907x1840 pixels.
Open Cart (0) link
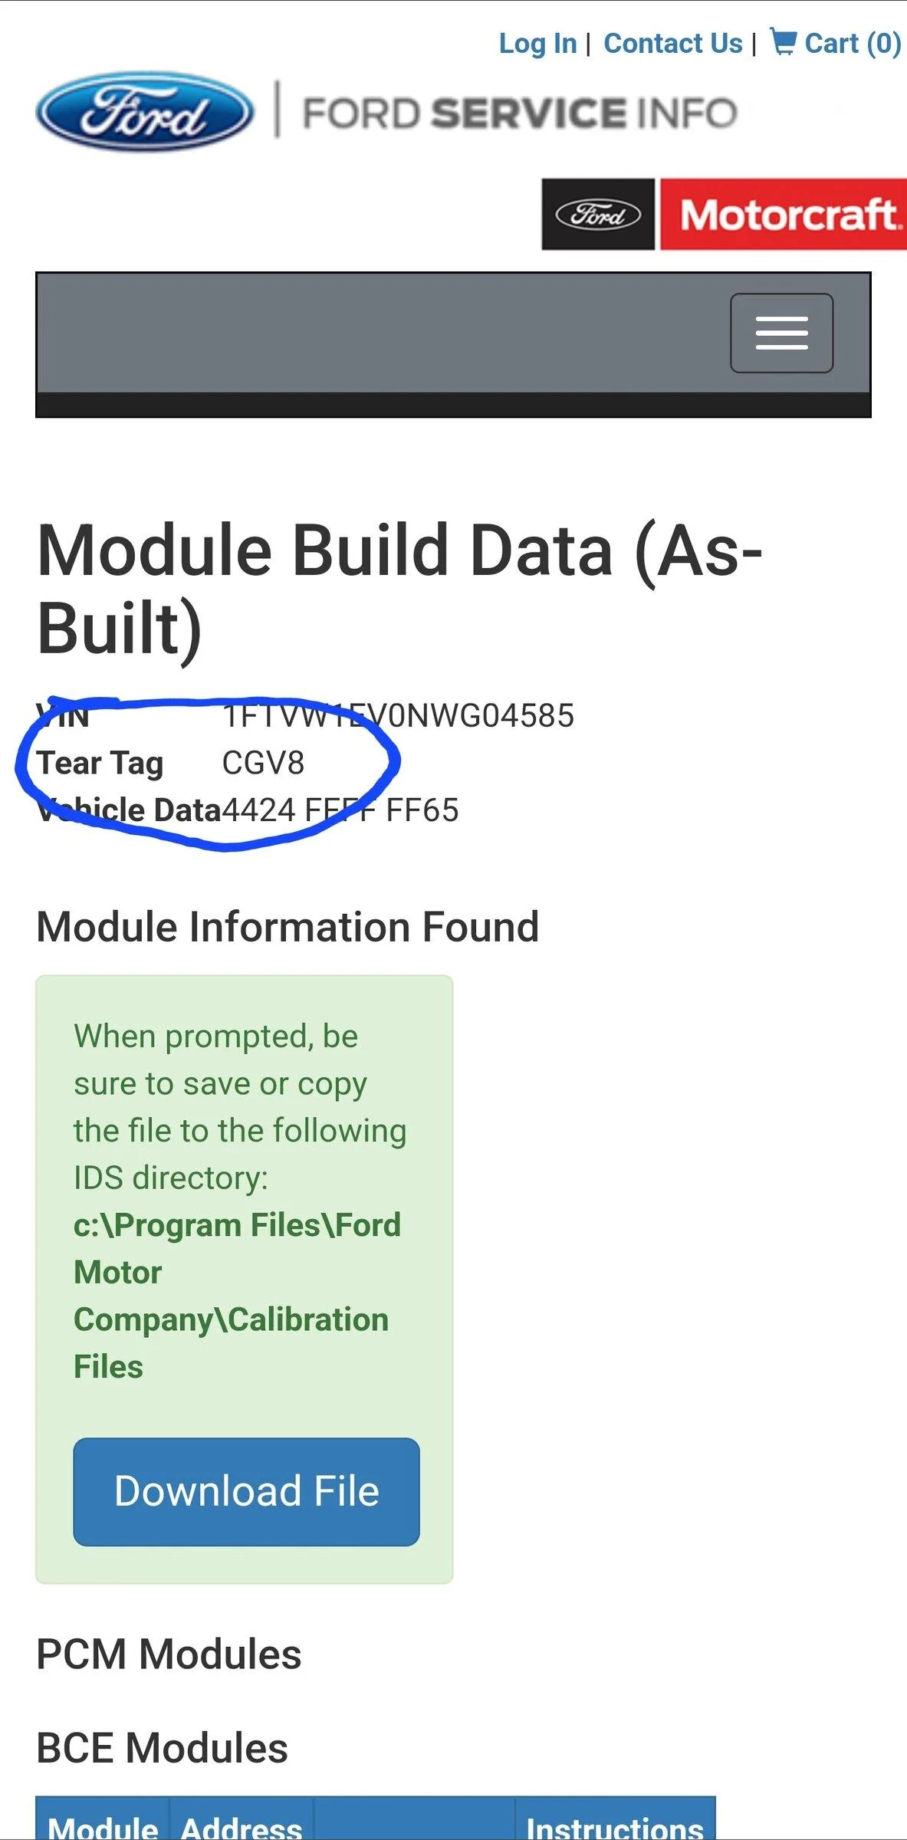click(853, 43)
